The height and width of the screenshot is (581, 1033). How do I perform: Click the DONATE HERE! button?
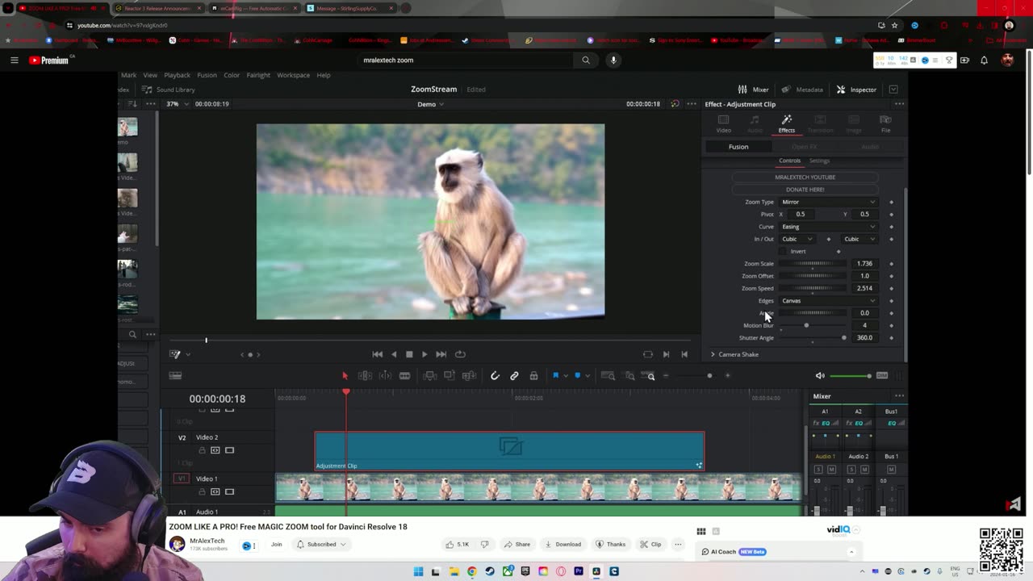tap(805, 190)
